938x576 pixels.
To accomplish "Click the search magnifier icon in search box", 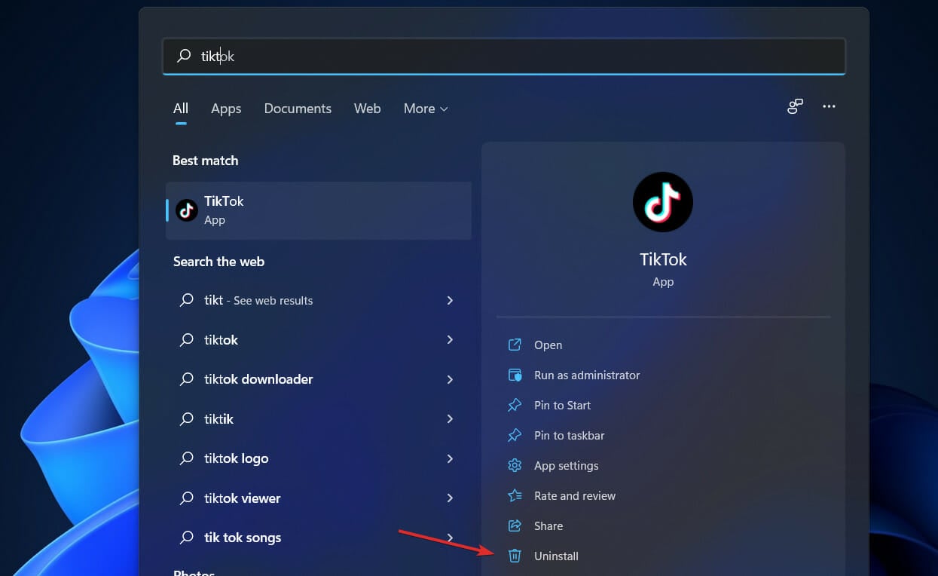I will [184, 57].
